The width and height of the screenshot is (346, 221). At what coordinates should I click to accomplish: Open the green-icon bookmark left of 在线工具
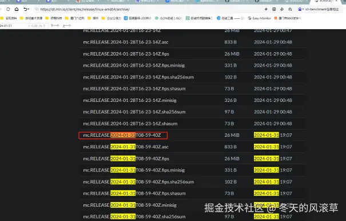pos(199,18)
